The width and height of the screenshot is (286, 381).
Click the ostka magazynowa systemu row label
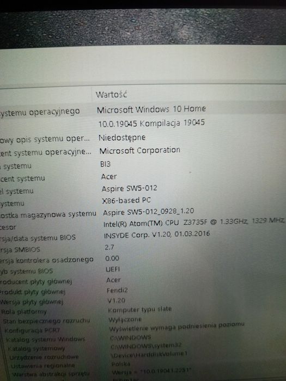48,214
